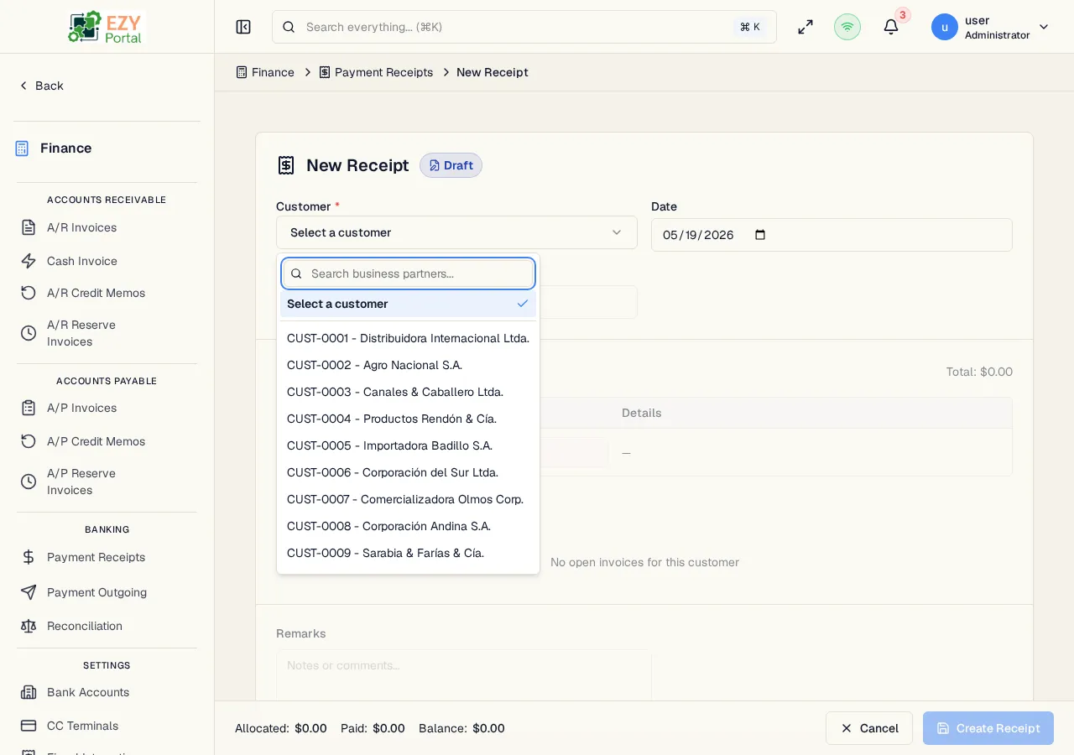Select CUST-0001 Distribuidora Internacional Ltda.
The width and height of the screenshot is (1074, 755).
pyautogui.click(x=408, y=338)
